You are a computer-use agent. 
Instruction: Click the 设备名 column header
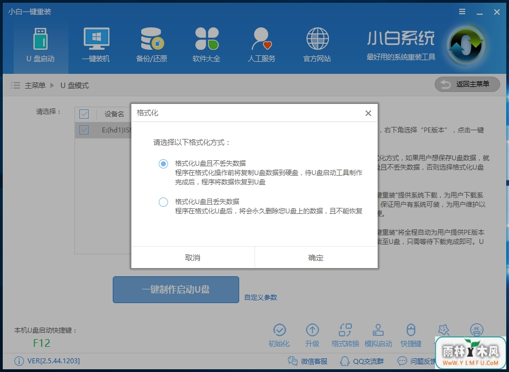pos(114,114)
